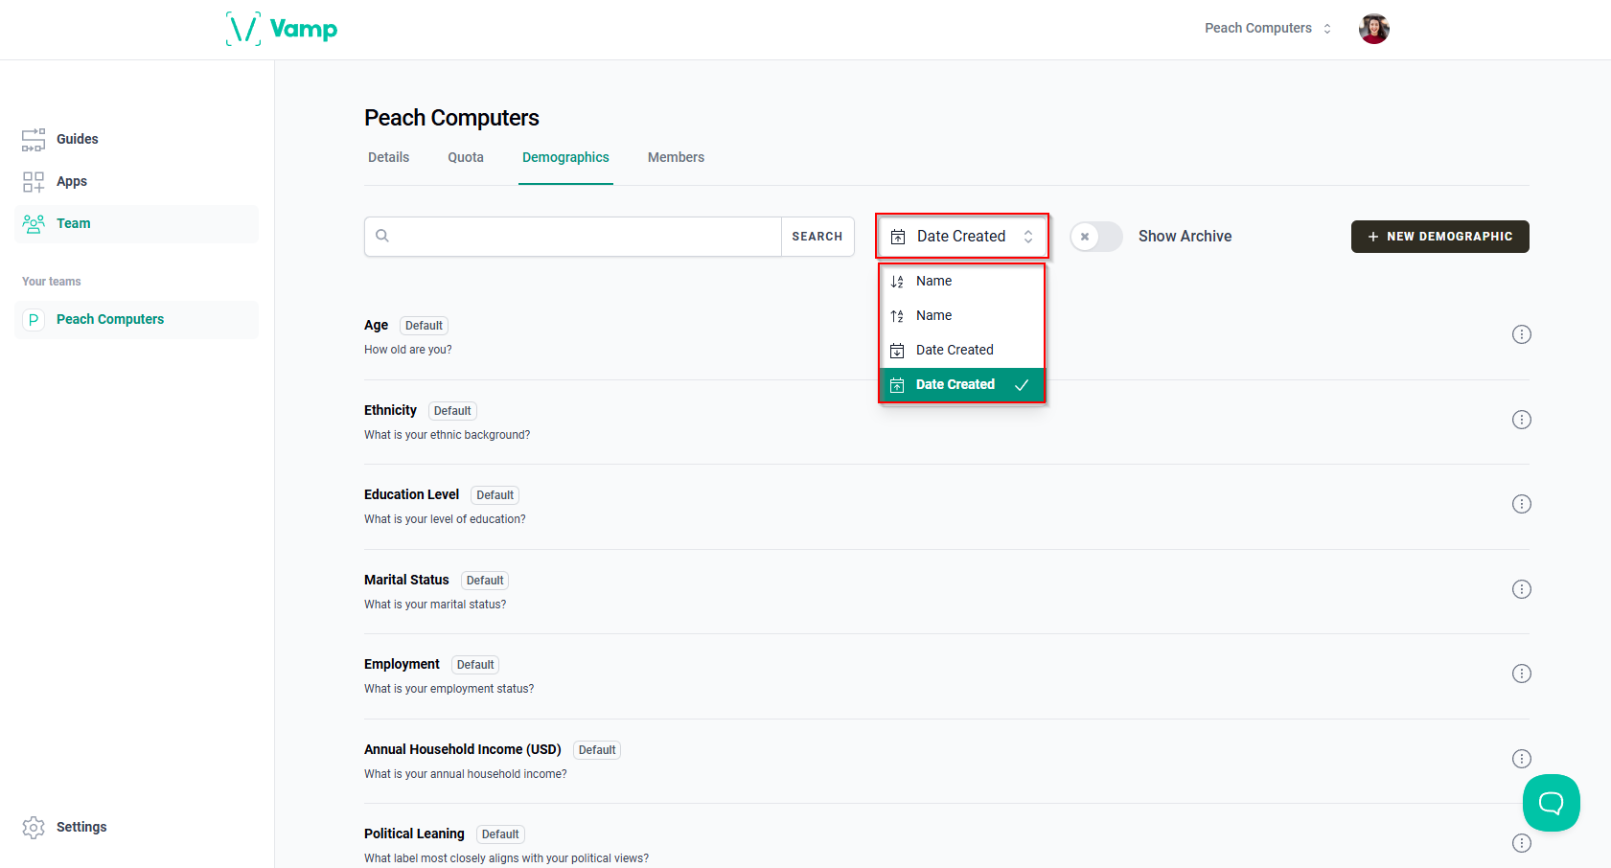
Task: Open the Apps section in the sidebar
Action: point(136,181)
